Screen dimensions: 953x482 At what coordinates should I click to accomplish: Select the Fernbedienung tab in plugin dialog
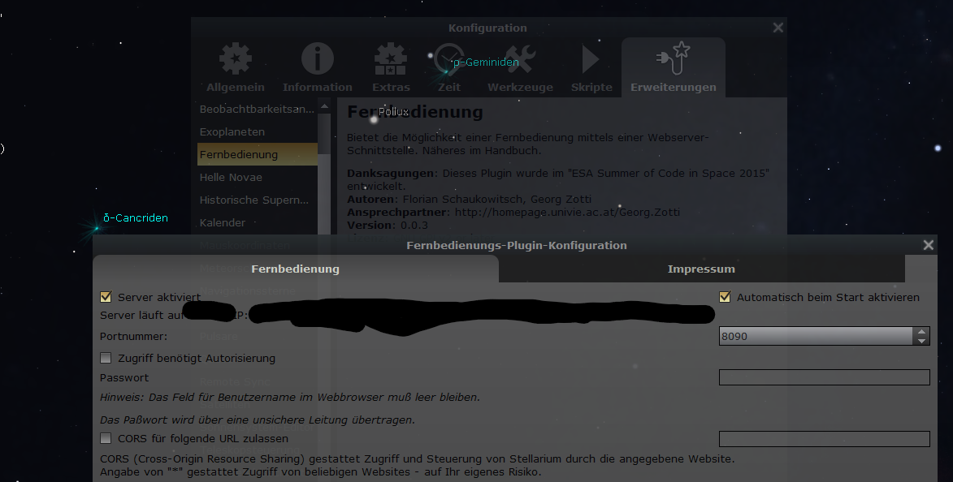(x=296, y=269)
